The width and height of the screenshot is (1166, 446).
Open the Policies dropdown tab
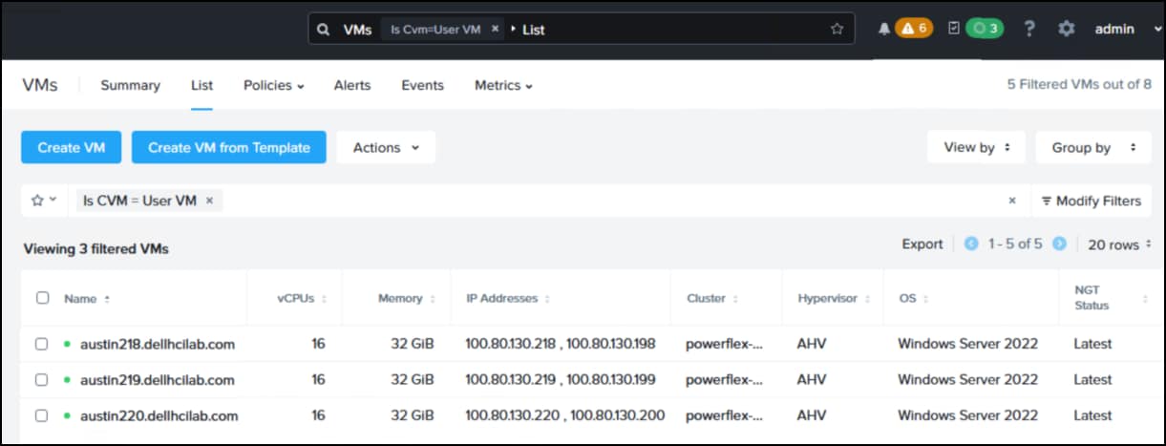pos(274,85)
